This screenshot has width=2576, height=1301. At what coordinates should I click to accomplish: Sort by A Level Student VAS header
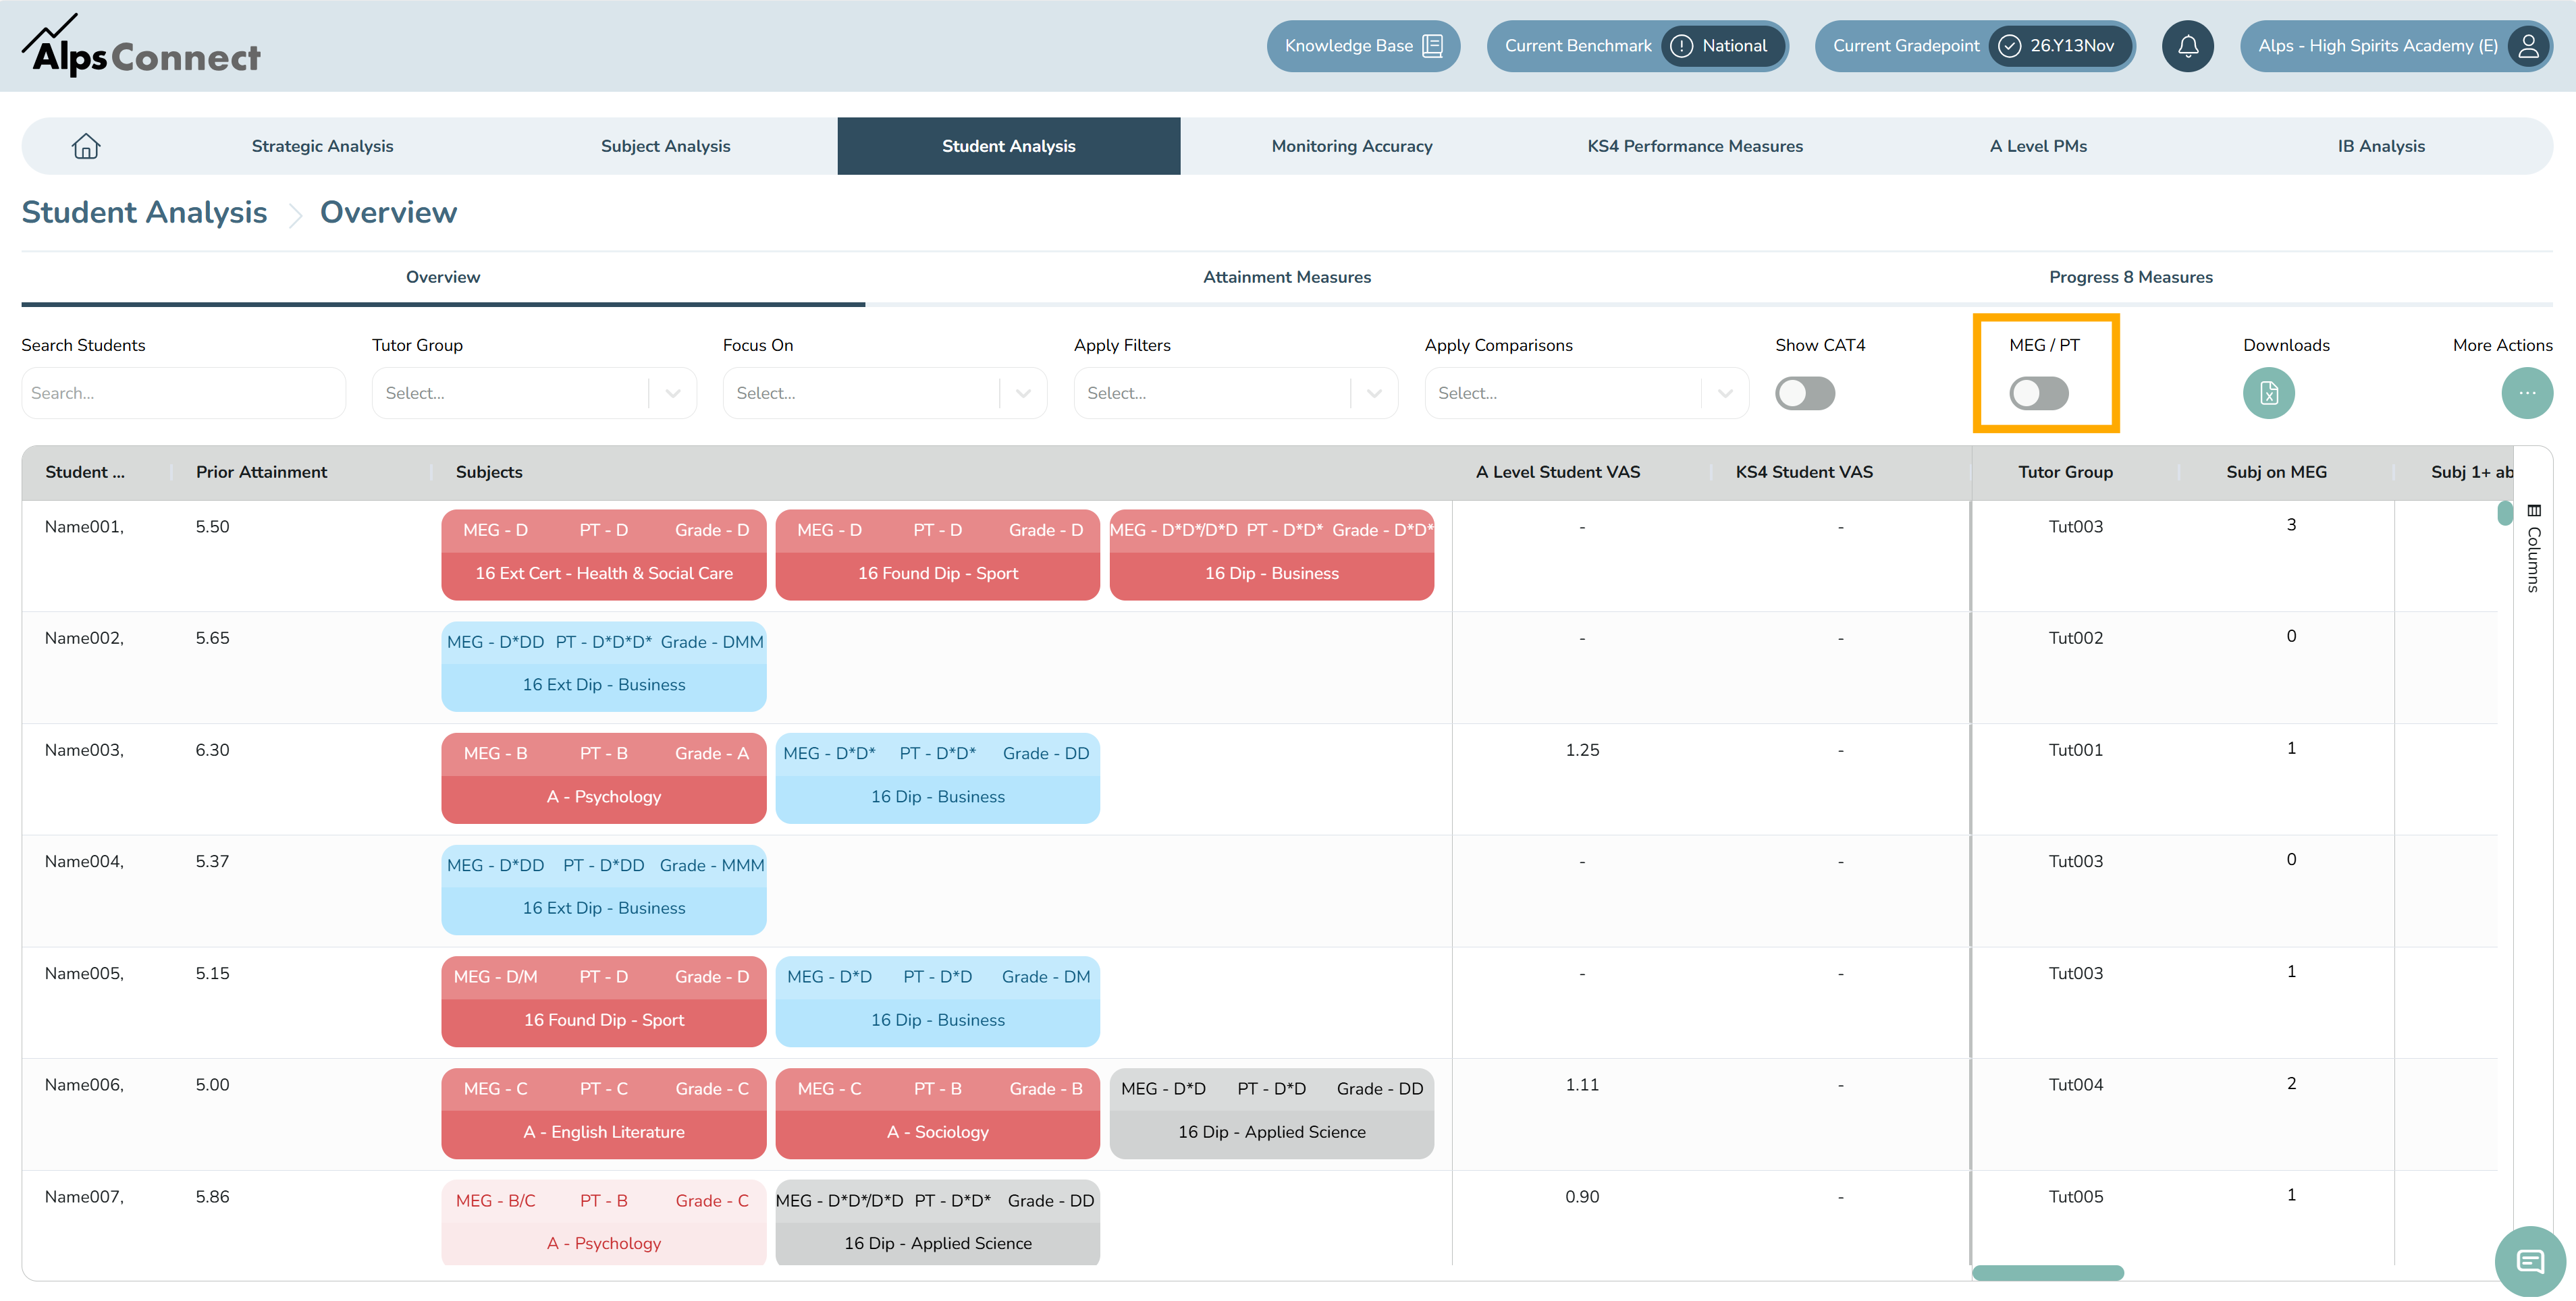tap(1558, 472)
